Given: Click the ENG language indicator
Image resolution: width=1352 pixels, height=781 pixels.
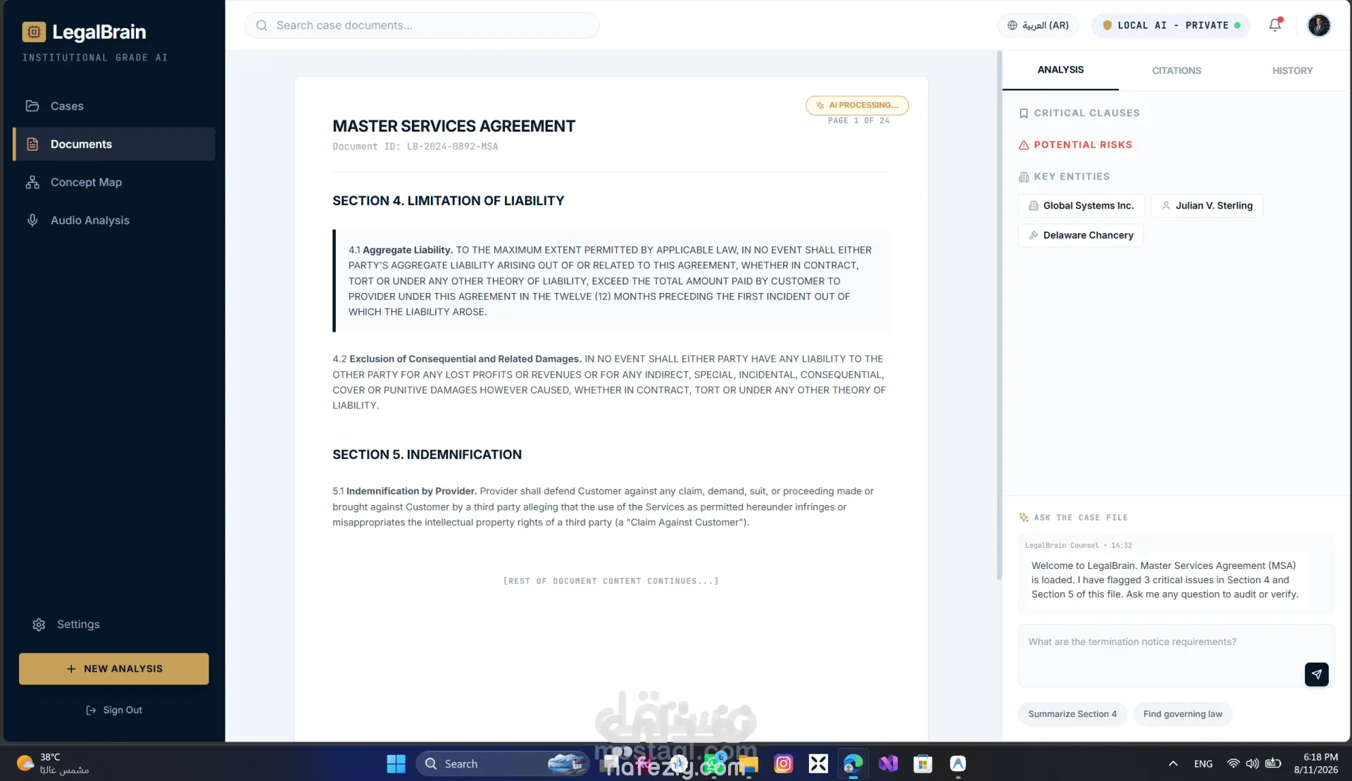Looking at the screenshot, I should click(1203, 763).
